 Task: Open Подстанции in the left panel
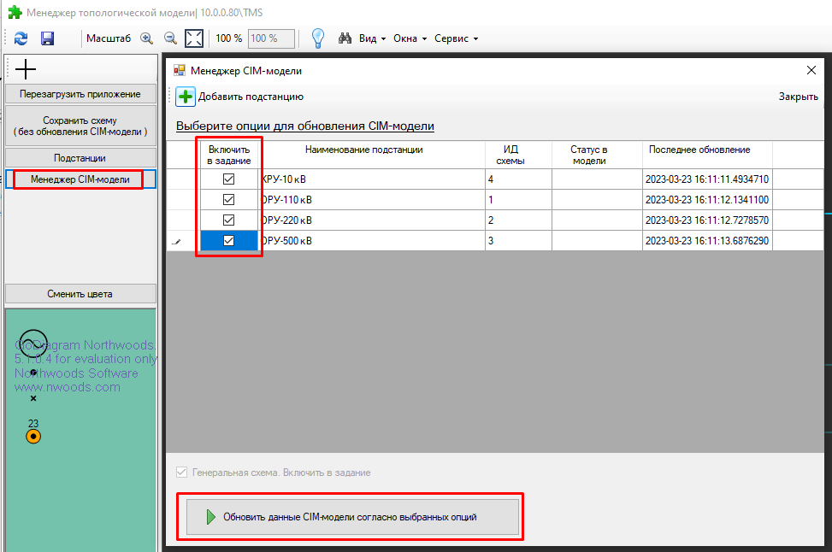[80, 158]
